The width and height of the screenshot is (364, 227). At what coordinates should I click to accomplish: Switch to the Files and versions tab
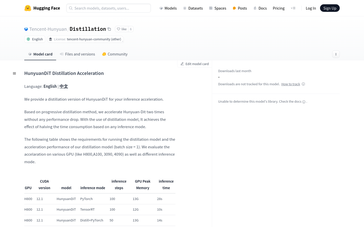[x=77, y=54]
